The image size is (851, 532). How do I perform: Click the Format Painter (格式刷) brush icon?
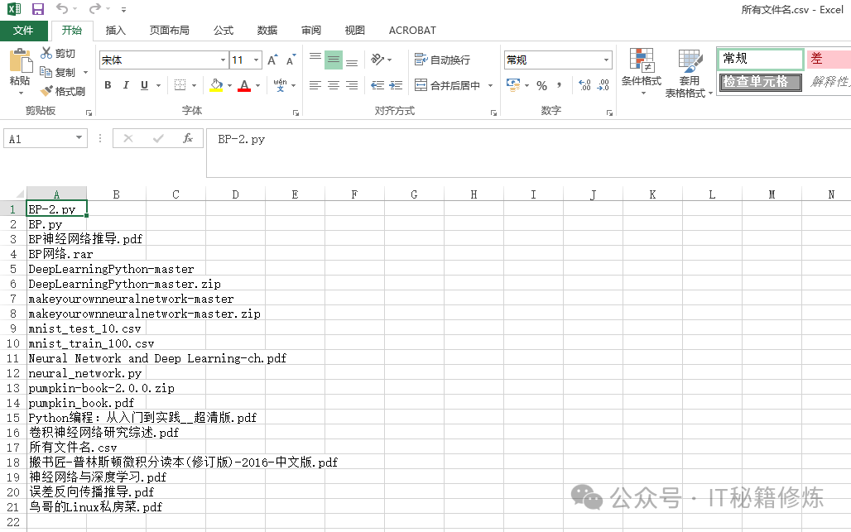pos(47,91)
